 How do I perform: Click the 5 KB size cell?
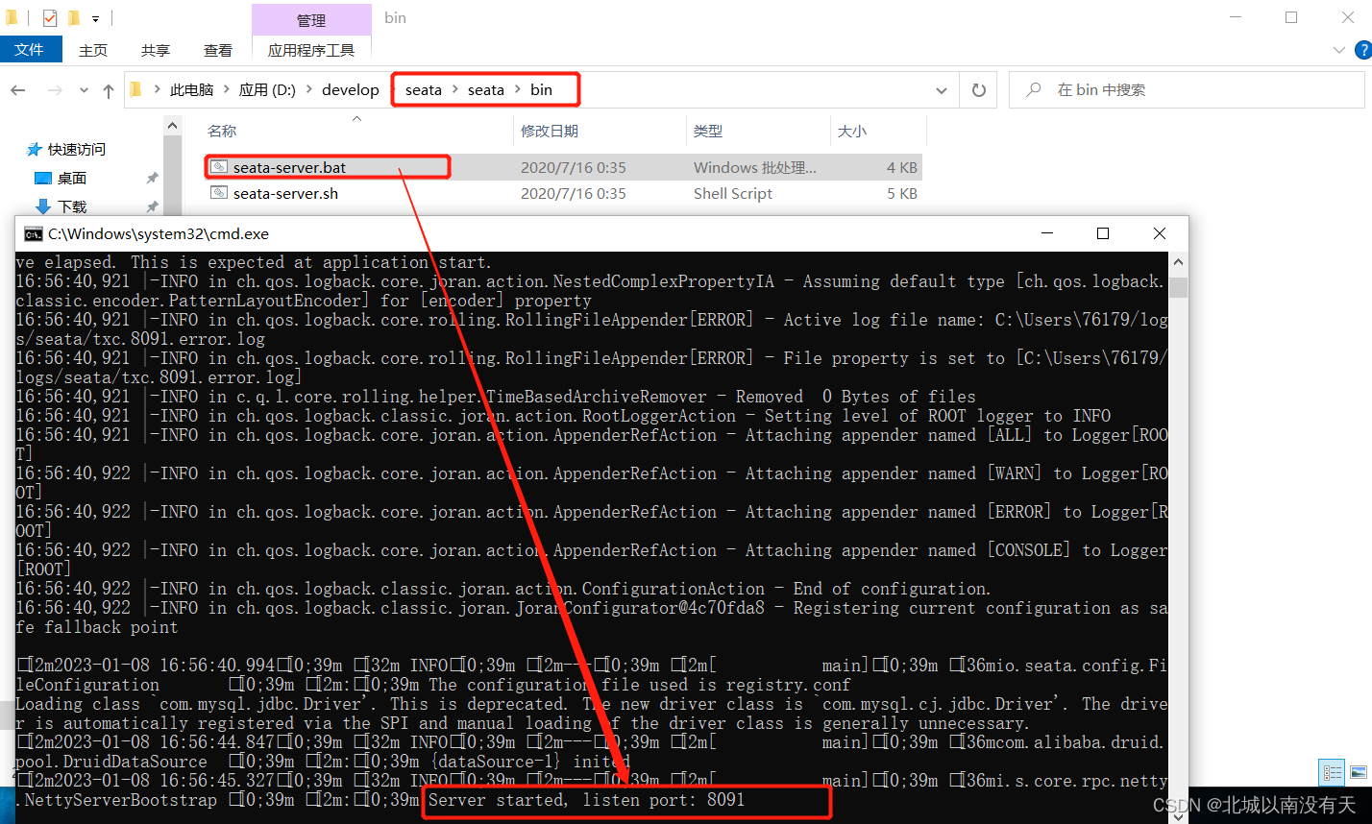pyautogui.click(x=902, y=193)
